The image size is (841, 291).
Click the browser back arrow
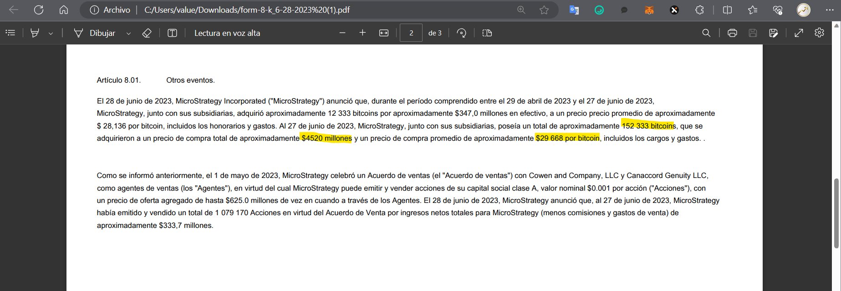(x=14, y=10)
